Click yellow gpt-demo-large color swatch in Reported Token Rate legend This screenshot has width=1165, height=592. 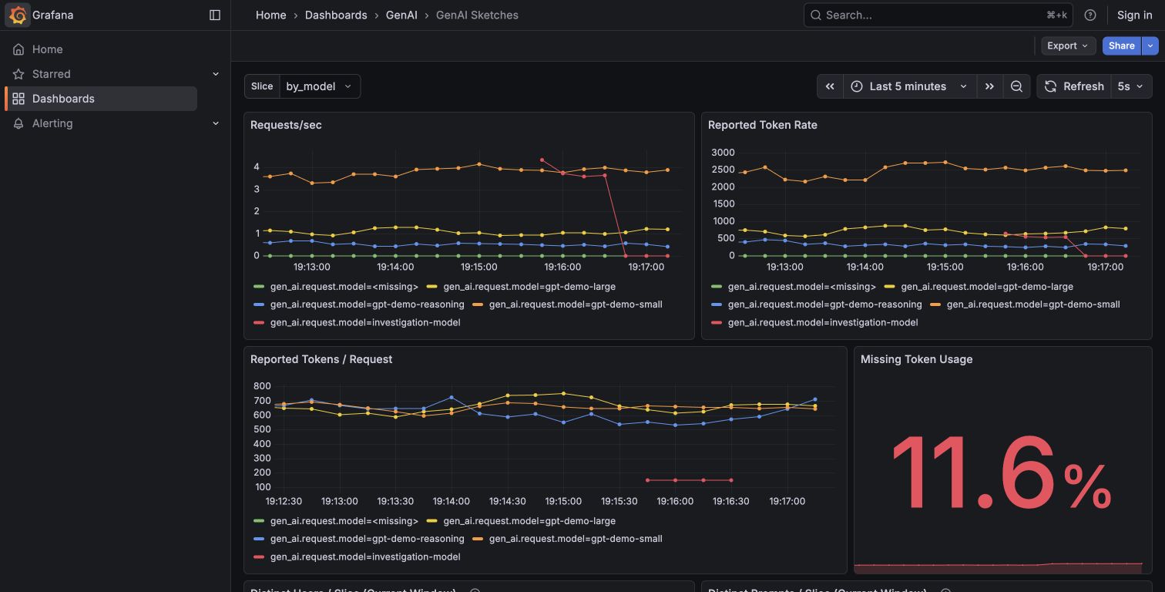(x=890, y=287)
